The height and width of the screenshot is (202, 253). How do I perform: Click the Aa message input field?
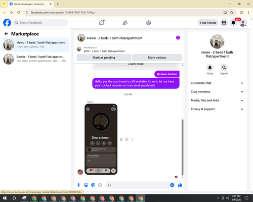coord(138,185)
